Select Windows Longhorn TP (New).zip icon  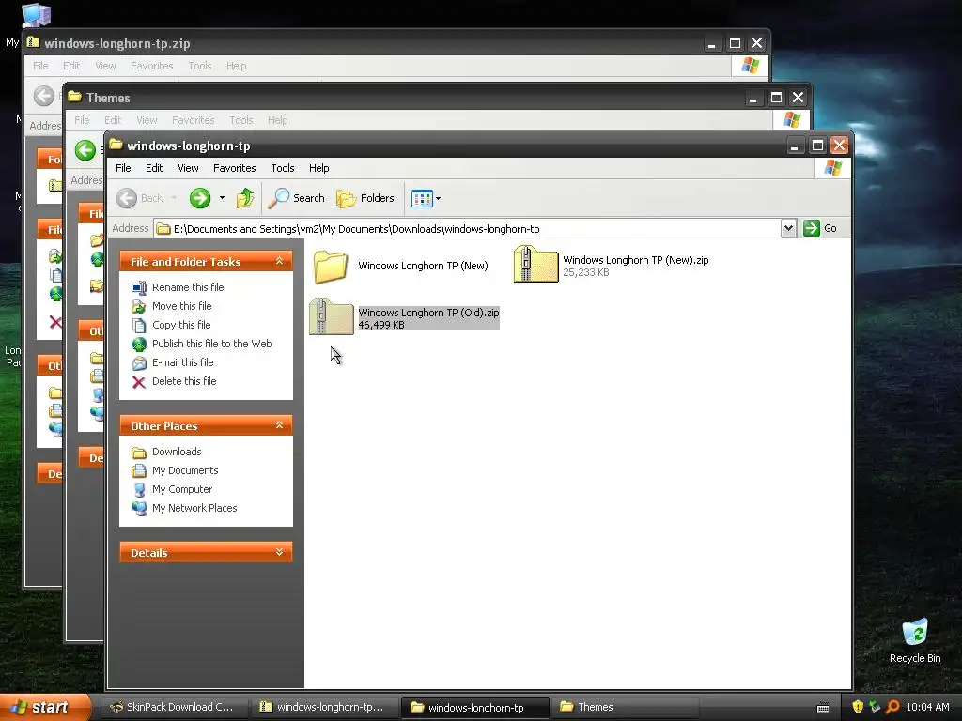535,264
